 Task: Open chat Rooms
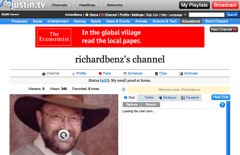click(151, 105)
